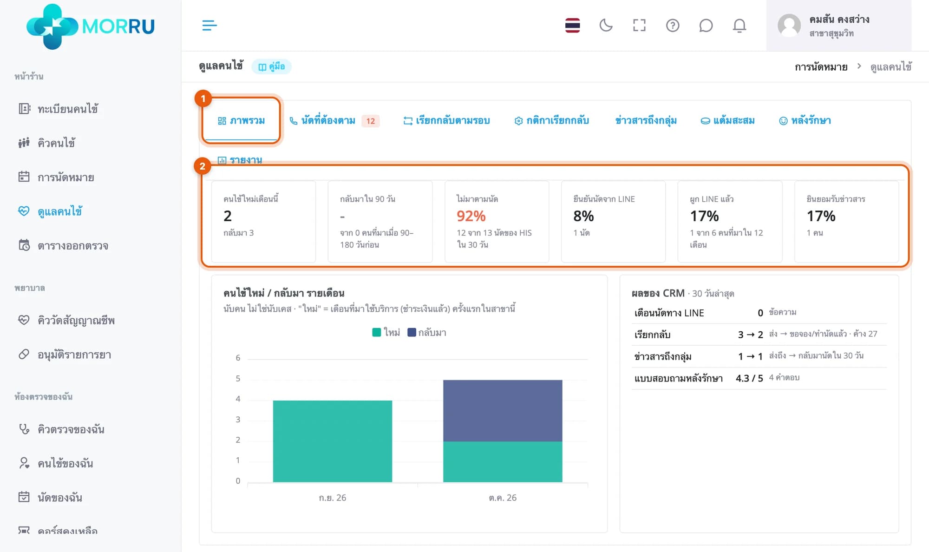Switch to แต้มสะสม tab
The height and width of the screenshot is (552, 929).
coord(727,120)
